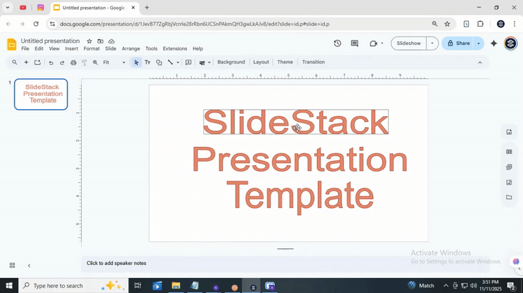Open the Gemini sparkle icon

point(494,44)
